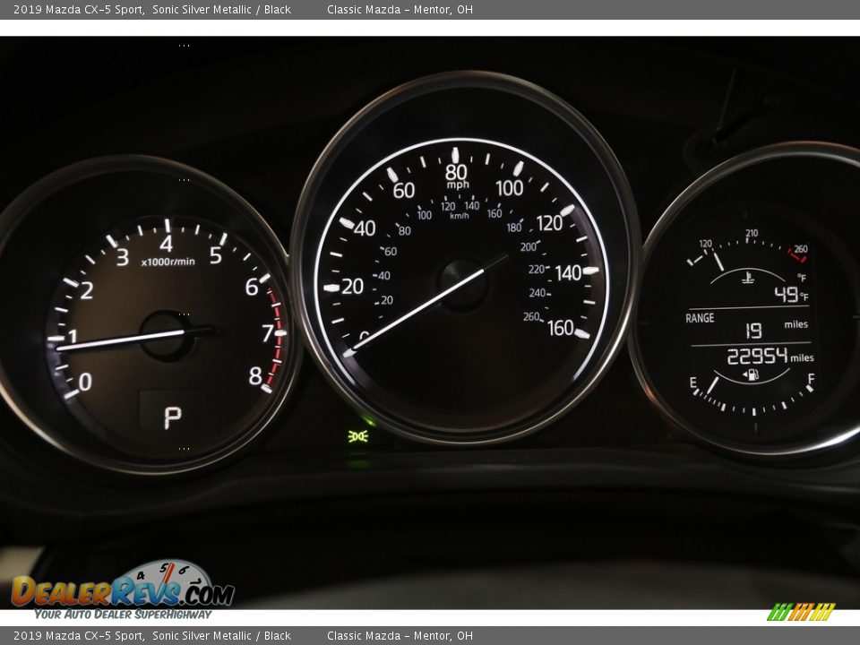This screenshot has width=860, height=645.
Task: Click the number 8 on tachometer redline
Action: click(x=255, y=376)
